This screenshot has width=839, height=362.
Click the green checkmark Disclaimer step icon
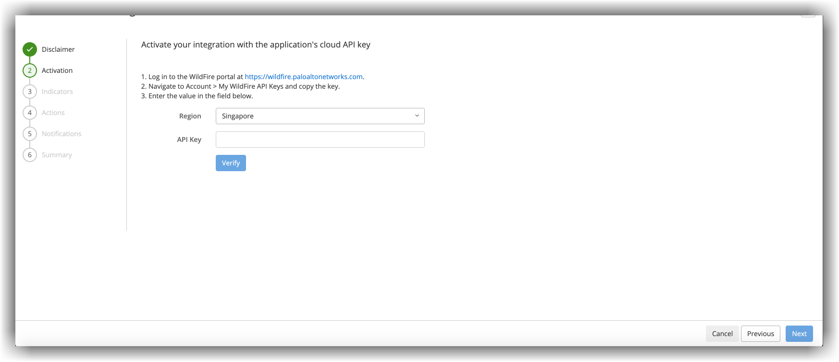coord(30,49)
